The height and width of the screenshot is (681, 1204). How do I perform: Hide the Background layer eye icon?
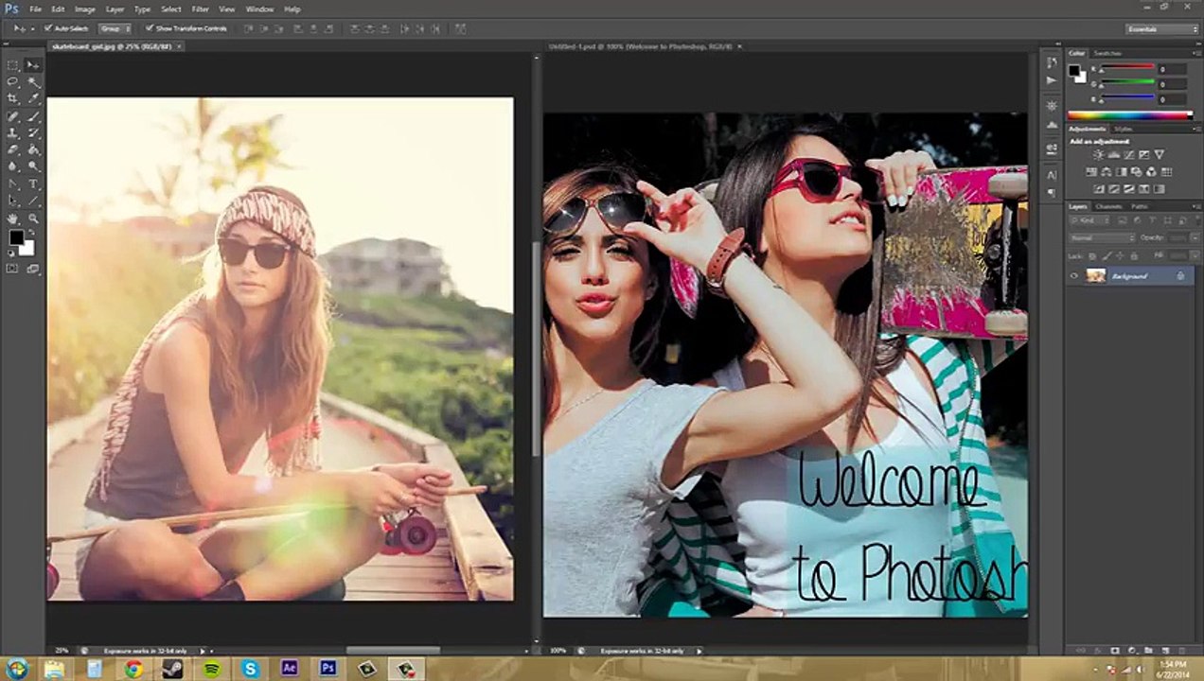[1074, 276]
